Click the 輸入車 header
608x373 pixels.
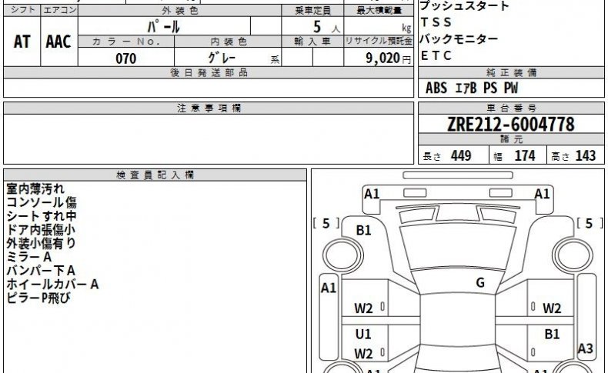point(312,41)
